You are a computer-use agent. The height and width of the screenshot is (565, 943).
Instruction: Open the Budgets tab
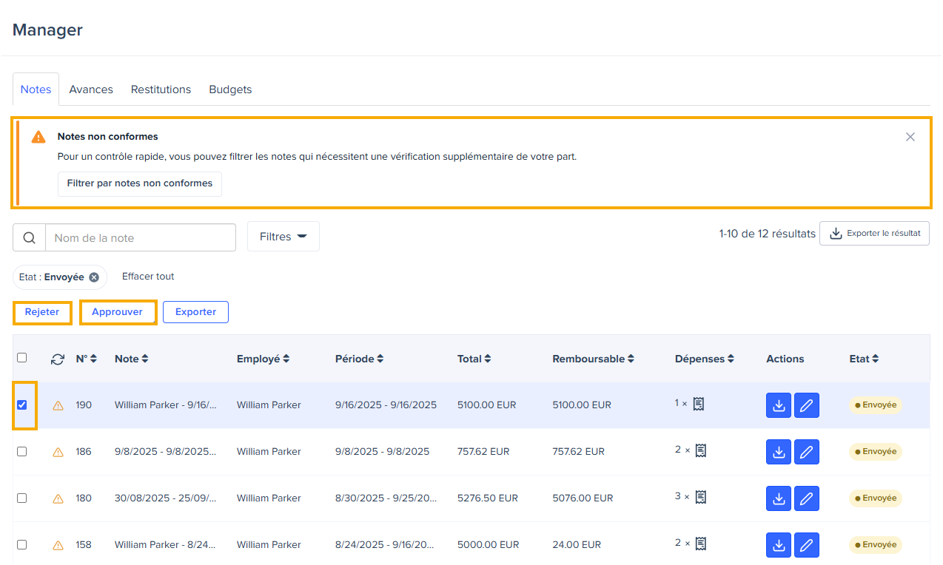pyautogui.click(x=230, y=89)
